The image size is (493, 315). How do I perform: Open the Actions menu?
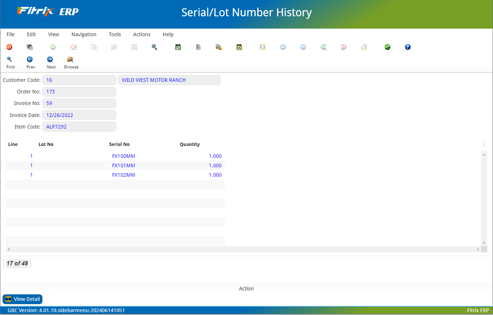click(x=142, y=34)
